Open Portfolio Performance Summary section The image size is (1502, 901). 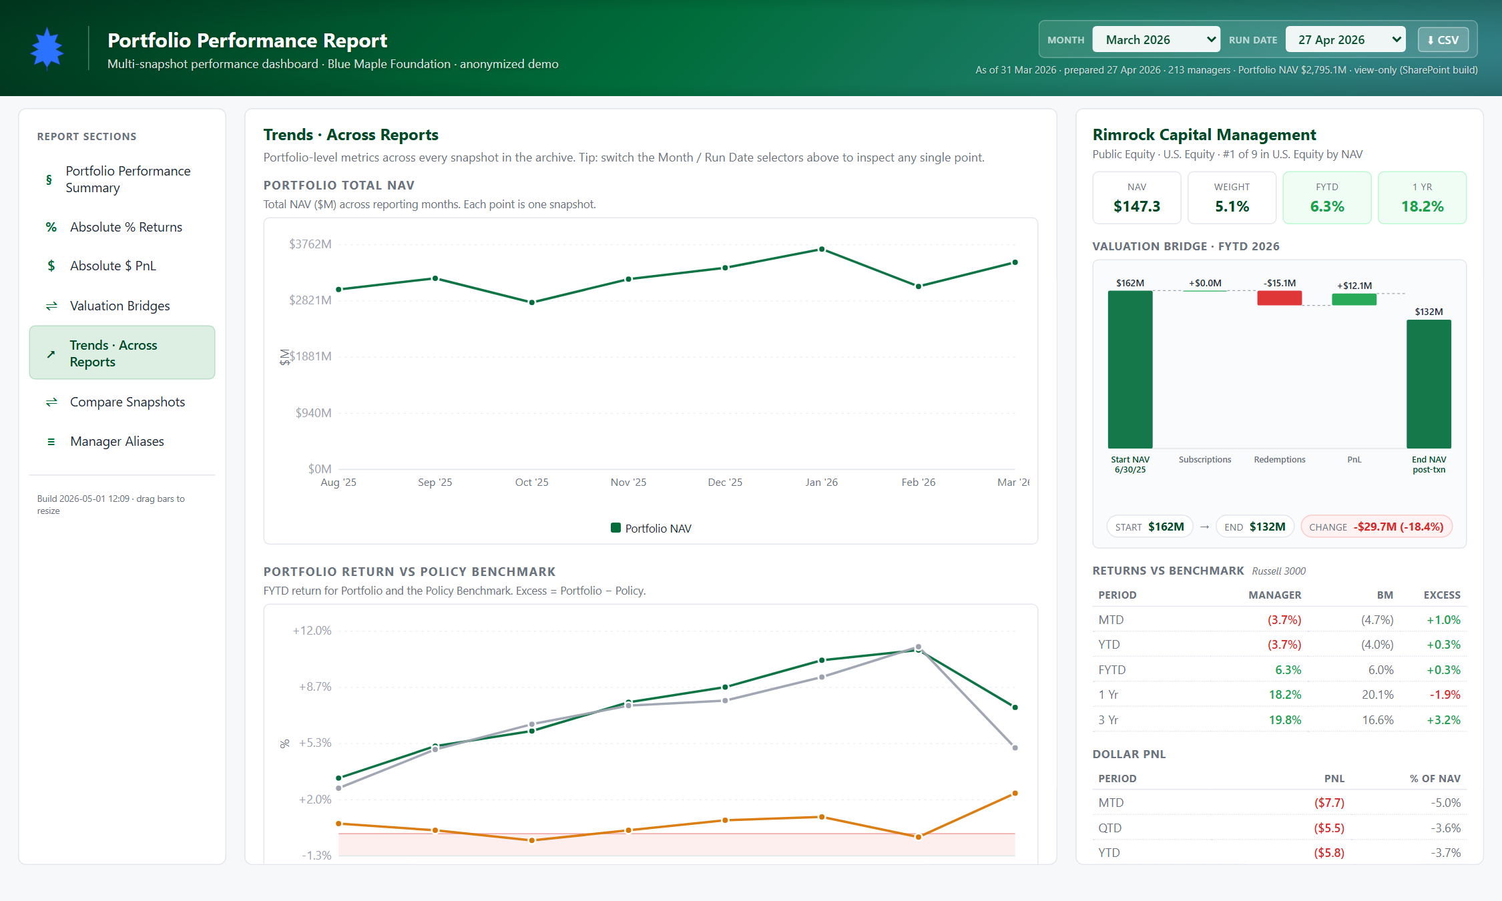click(x=122, y=180)
